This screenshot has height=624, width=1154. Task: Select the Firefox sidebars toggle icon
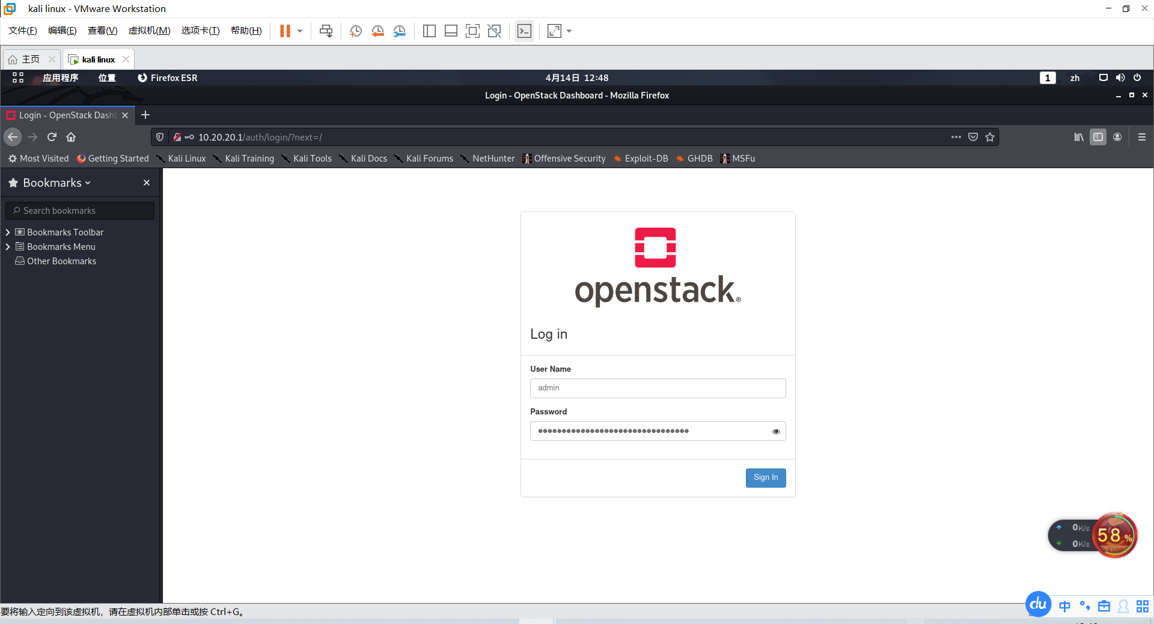1099,137
